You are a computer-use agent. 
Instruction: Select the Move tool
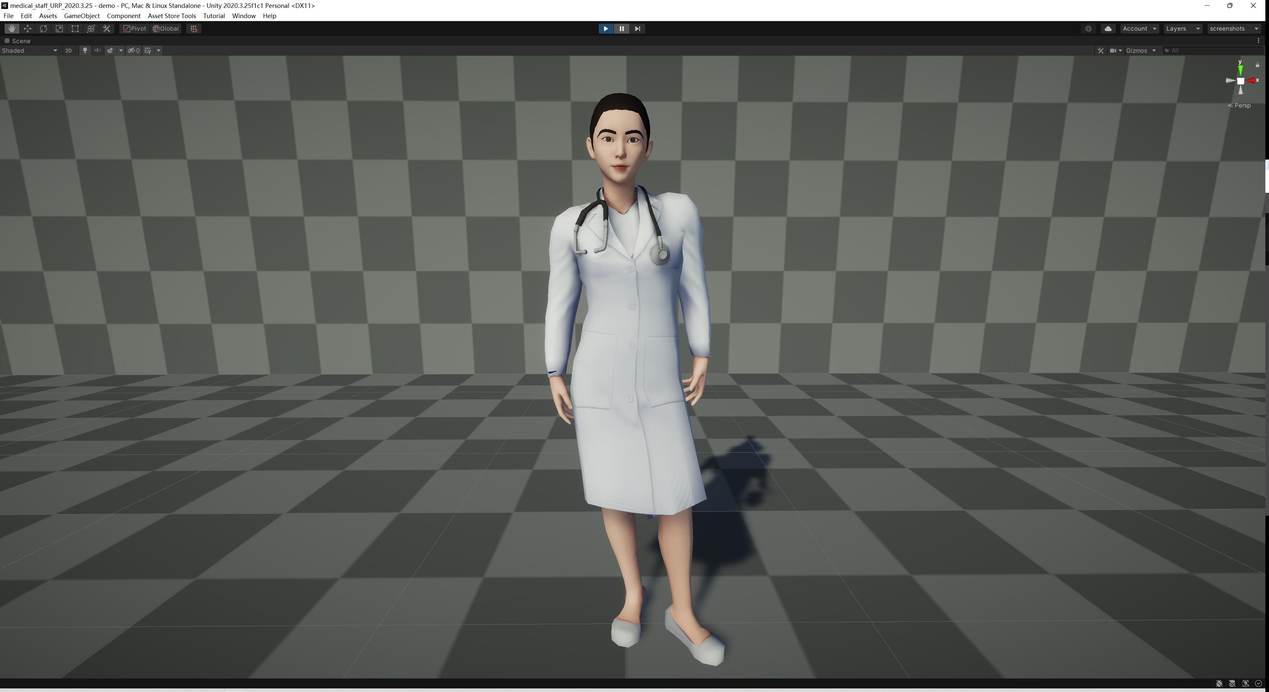click(28, 29)
